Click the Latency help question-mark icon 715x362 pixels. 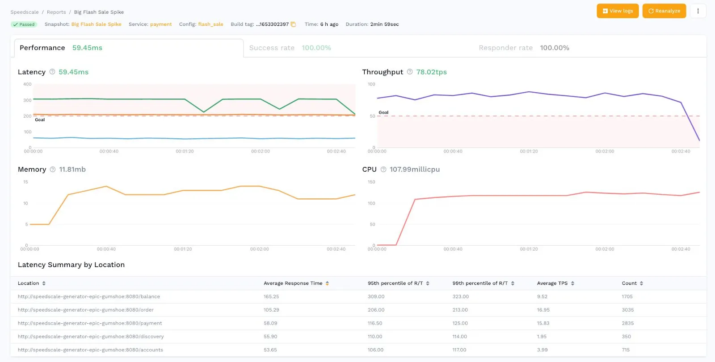click(x=52, y=72)
